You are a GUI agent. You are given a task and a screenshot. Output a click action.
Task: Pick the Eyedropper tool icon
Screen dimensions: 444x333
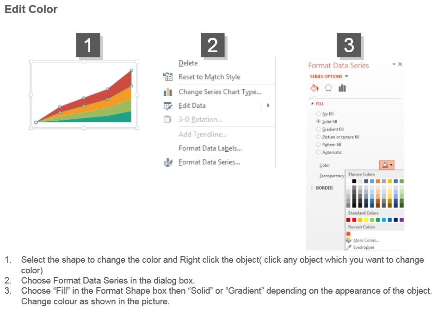click(349, 247)
